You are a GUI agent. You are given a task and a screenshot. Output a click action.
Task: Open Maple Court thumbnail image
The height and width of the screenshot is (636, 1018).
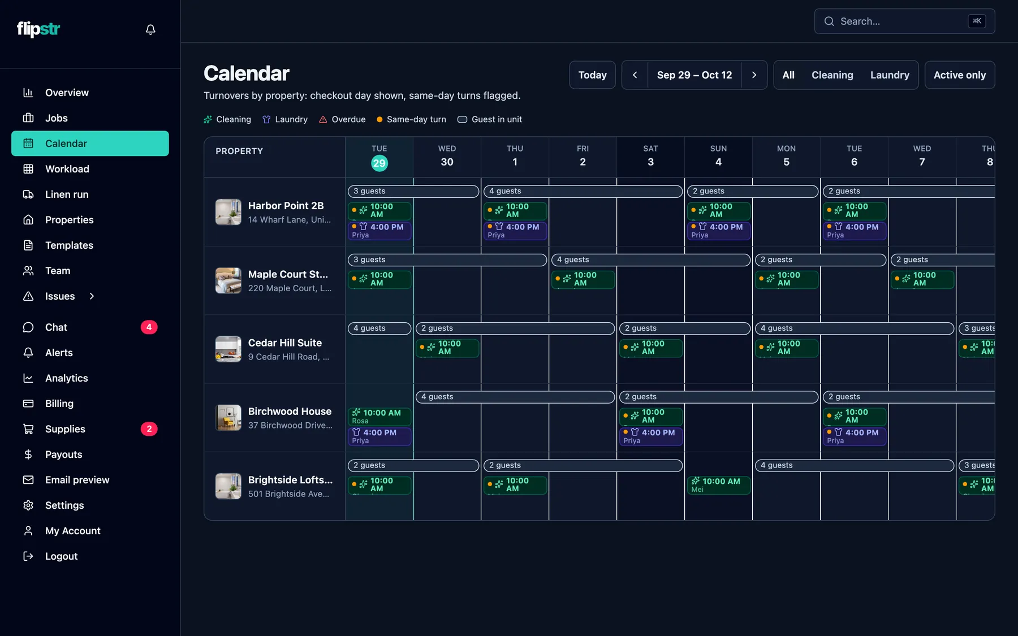pos(228,281)
